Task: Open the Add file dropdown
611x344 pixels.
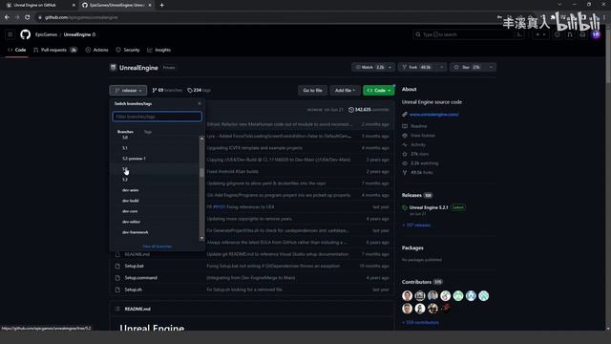Action: (345, 90)
